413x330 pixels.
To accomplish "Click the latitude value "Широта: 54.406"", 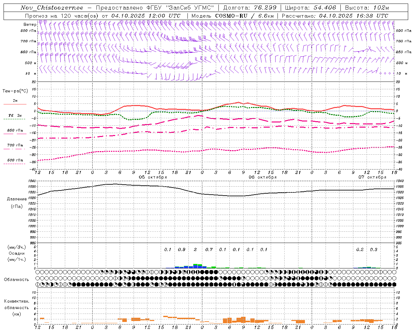I will 310,8.
